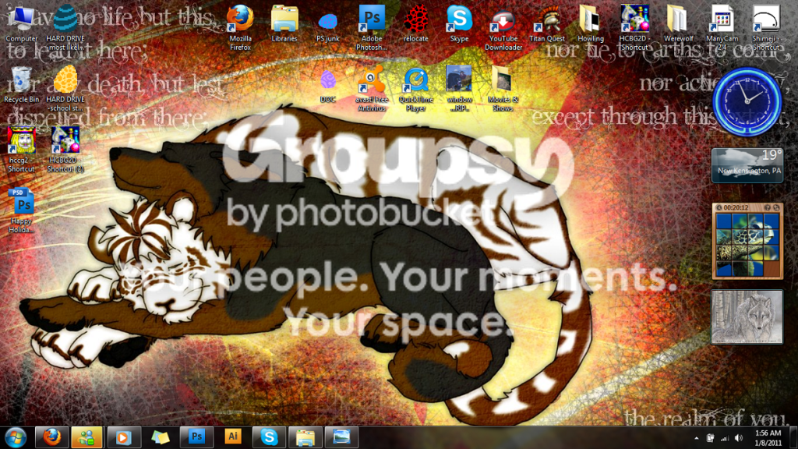Open Skype from the taskbar
The width and height of the screenshot is (798, 449).
(269, 437)
